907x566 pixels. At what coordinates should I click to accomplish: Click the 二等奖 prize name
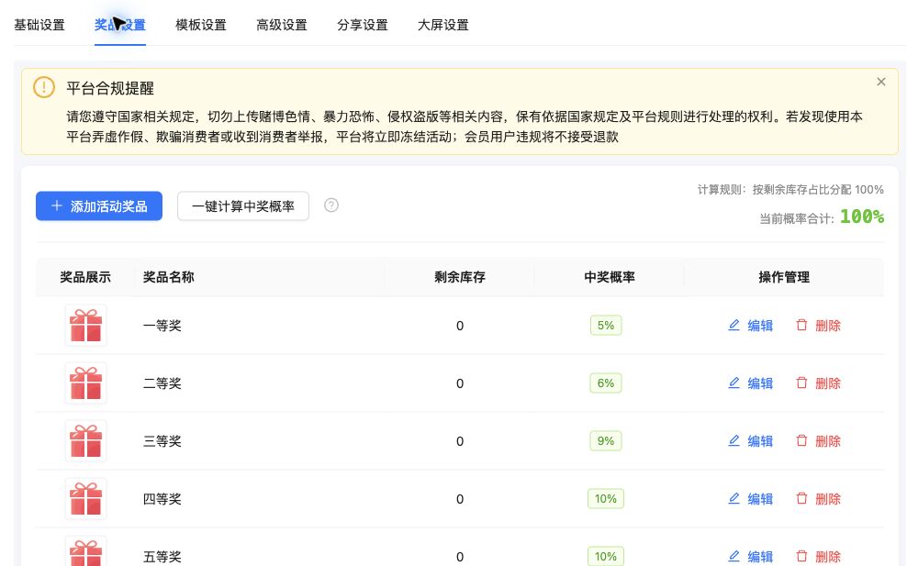pyautogui.click(x=162, y=383)
